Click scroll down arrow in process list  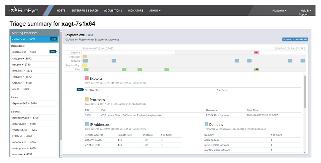click(61, 156)
